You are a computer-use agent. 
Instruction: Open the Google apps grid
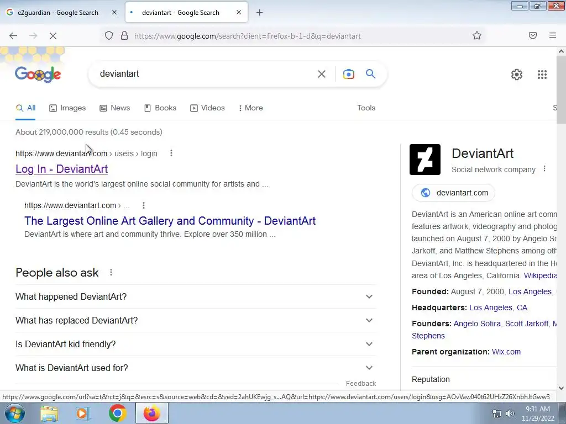click(x=542, y=75)
